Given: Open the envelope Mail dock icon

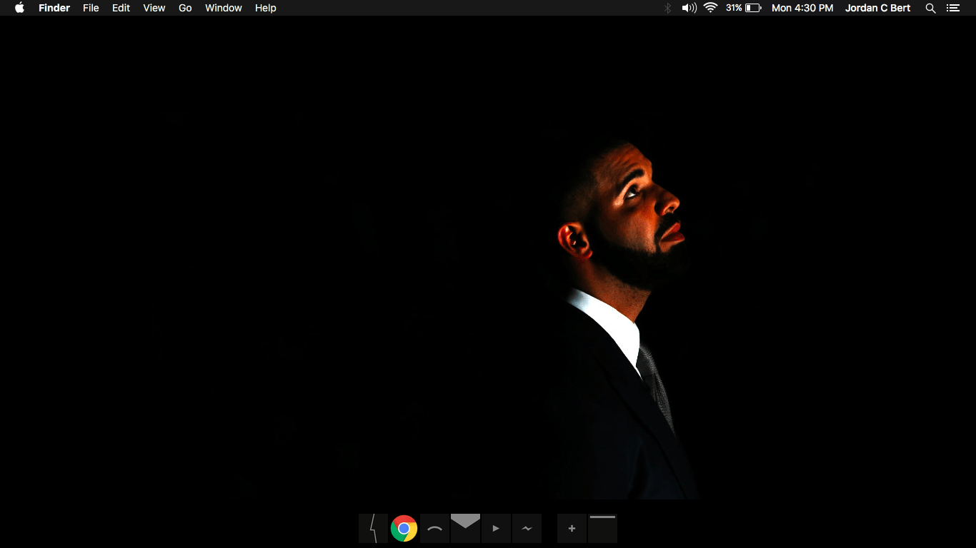Looking at the screenshot, I should coord(465,529).
